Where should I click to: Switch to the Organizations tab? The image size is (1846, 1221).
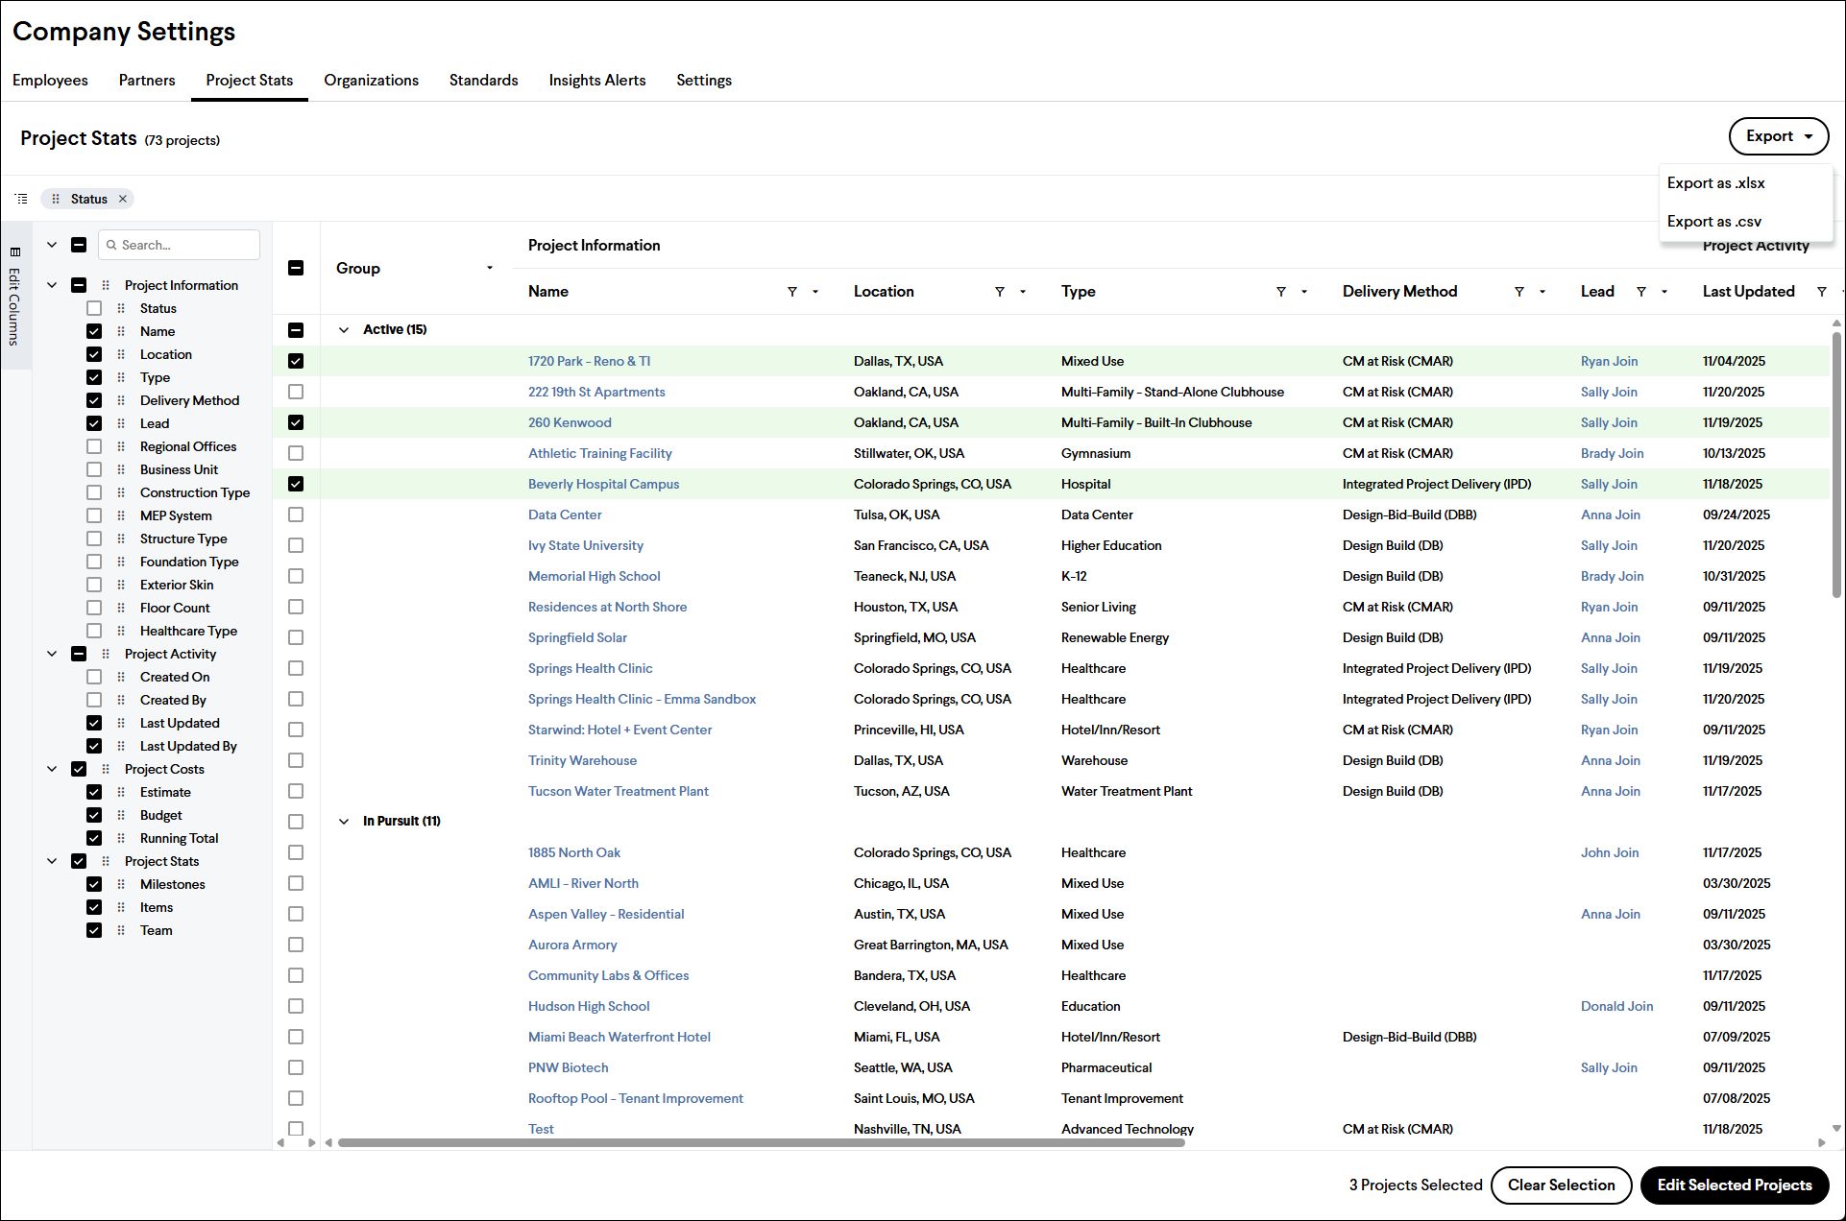371,80
